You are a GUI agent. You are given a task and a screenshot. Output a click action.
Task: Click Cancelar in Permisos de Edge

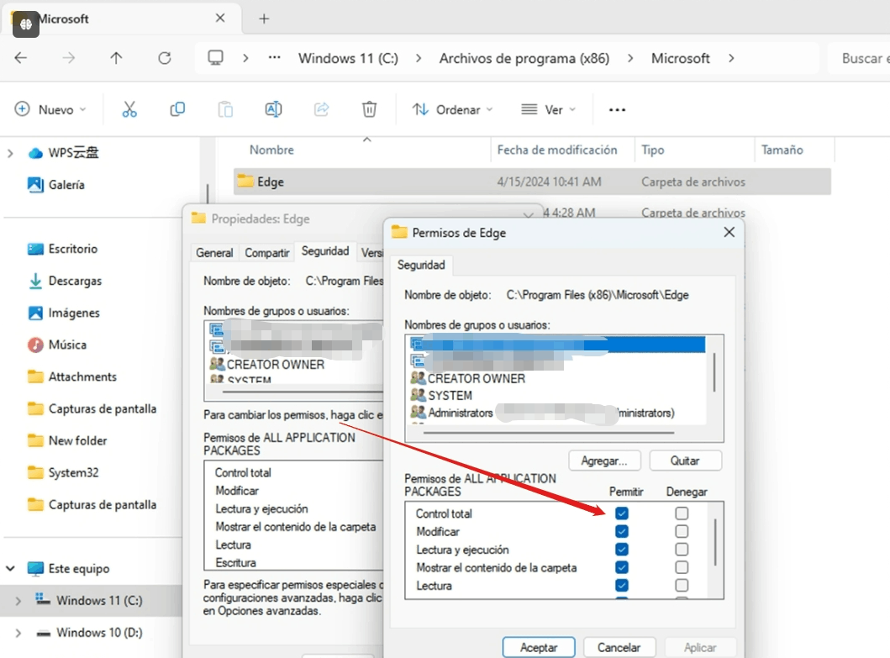[619, 647]
